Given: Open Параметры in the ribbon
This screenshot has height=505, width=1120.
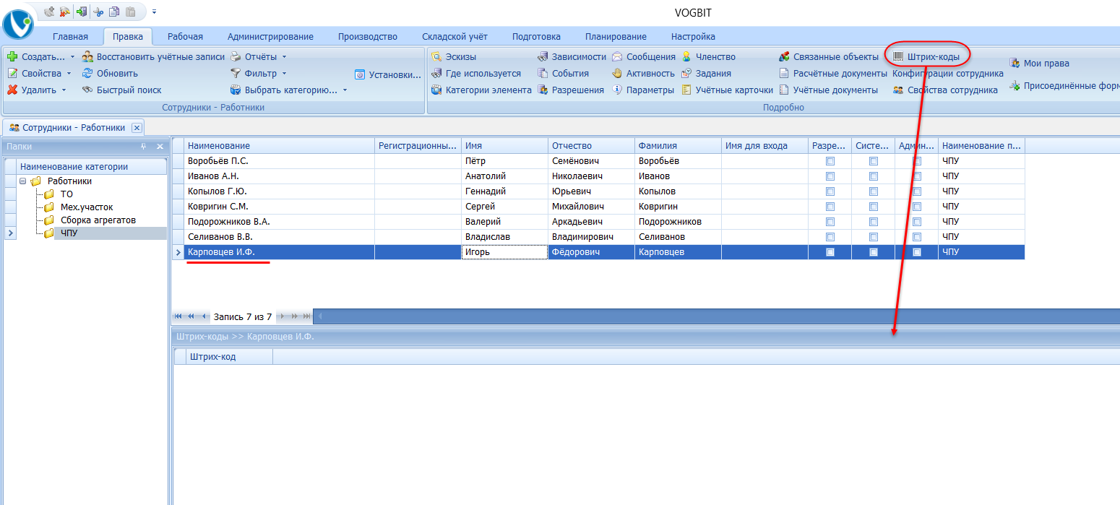Looking at the screenshot, I should [x=643, y=90].
